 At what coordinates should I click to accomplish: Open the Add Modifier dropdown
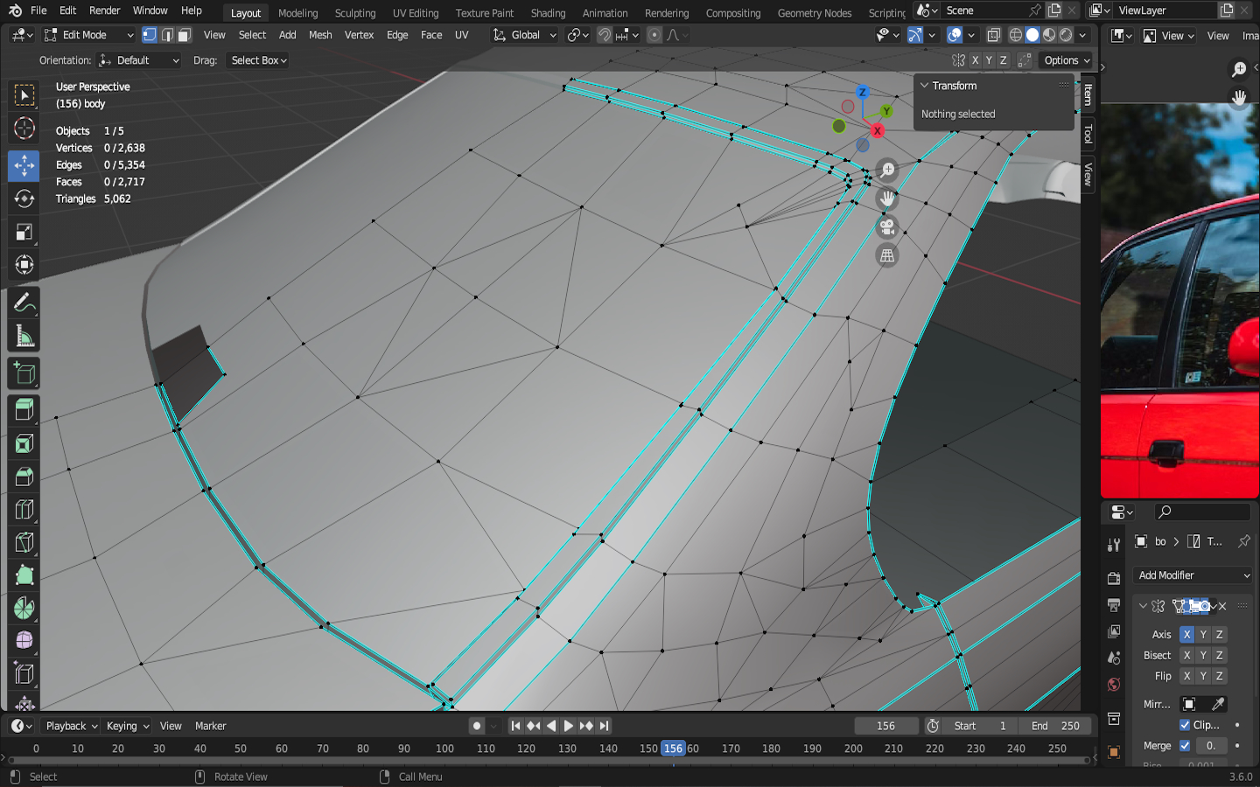click(x=1193, y=575)
